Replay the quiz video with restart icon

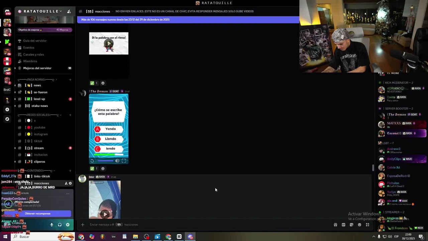click(x=92, y=161)
